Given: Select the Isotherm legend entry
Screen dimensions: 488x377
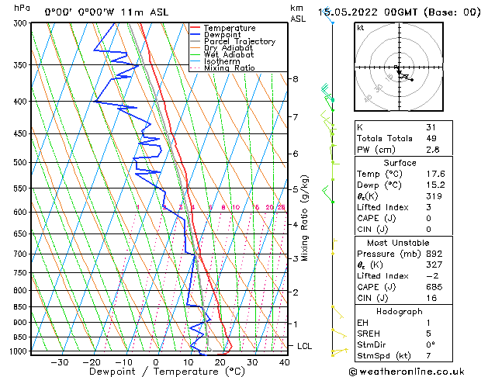Looking at the screenshot, I should [x=223, y=61].
